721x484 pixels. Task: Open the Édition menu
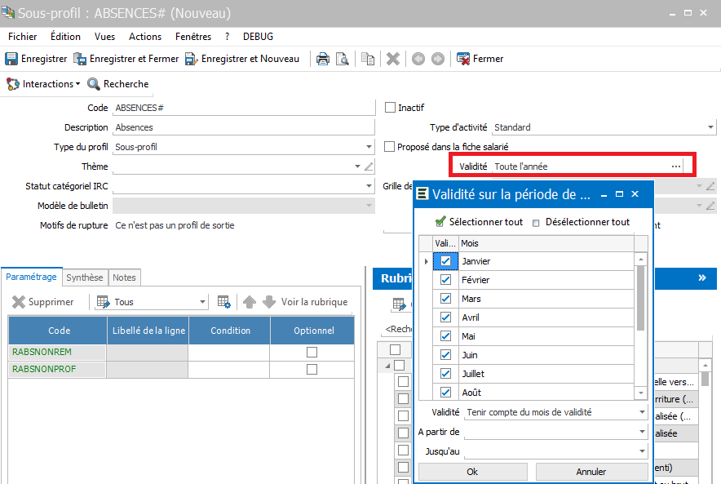tap(65, 37)
